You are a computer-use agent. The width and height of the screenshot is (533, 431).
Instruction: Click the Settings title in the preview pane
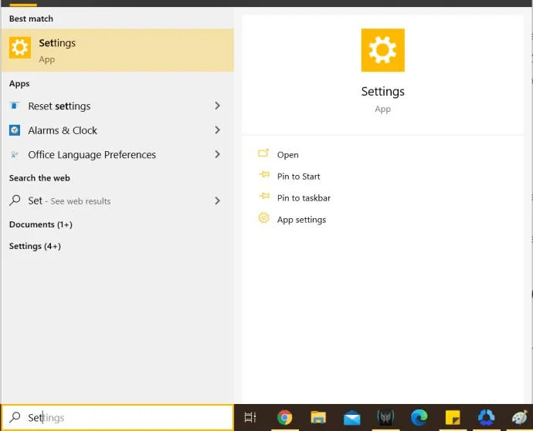382,92
